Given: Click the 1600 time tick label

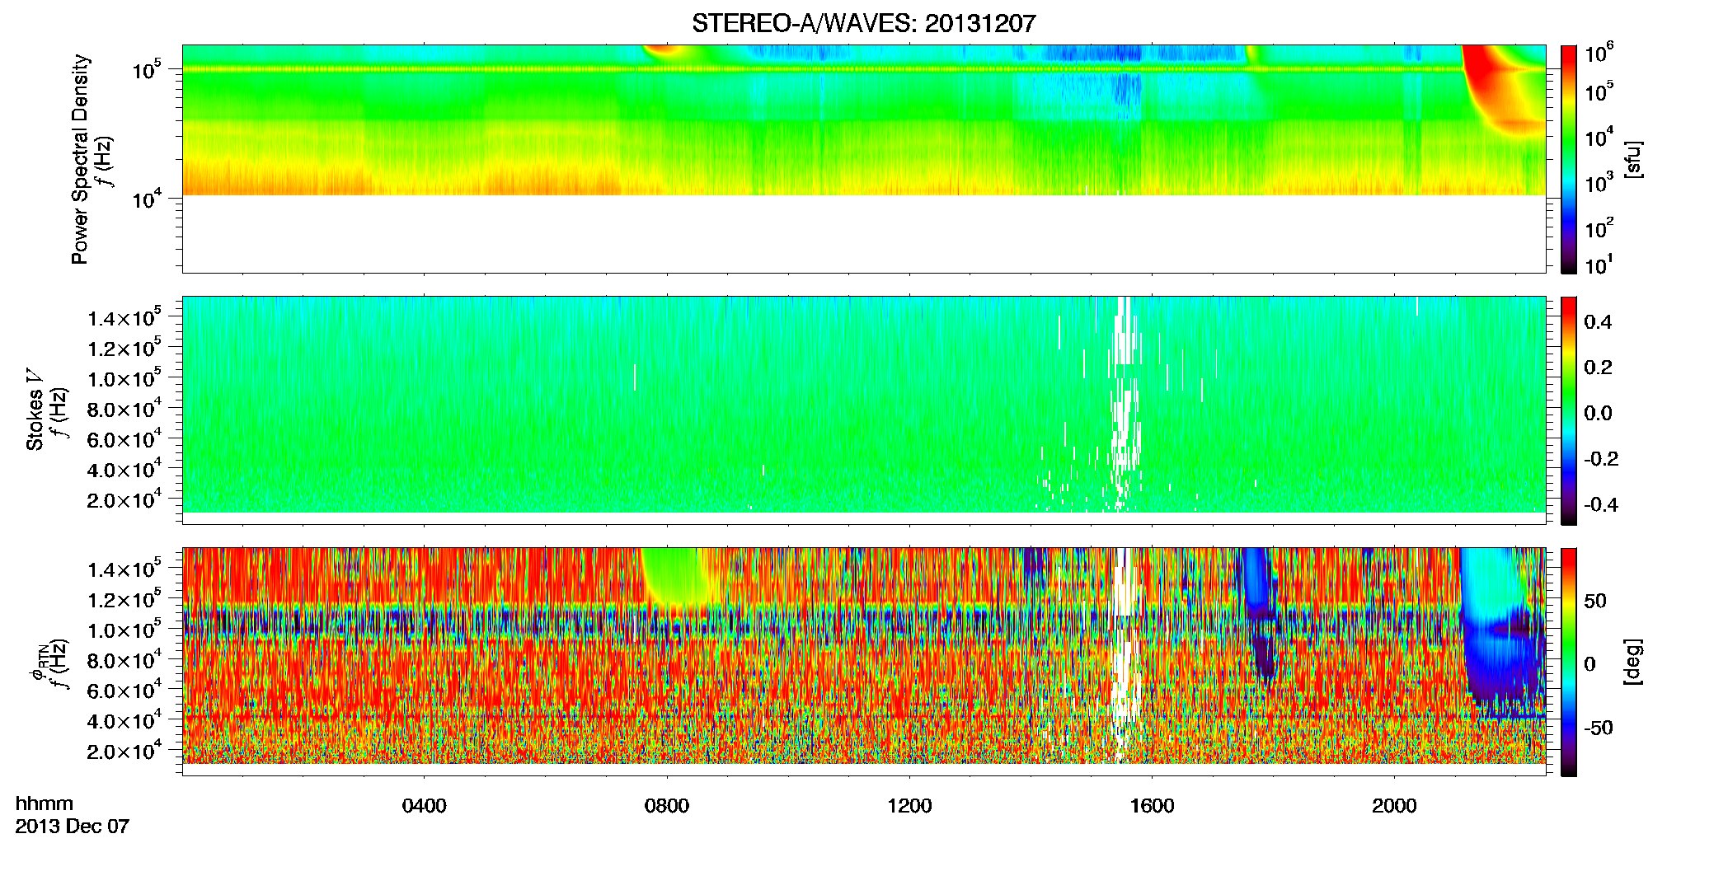Looking at the screenshot, I should (x=1152, y=806).
